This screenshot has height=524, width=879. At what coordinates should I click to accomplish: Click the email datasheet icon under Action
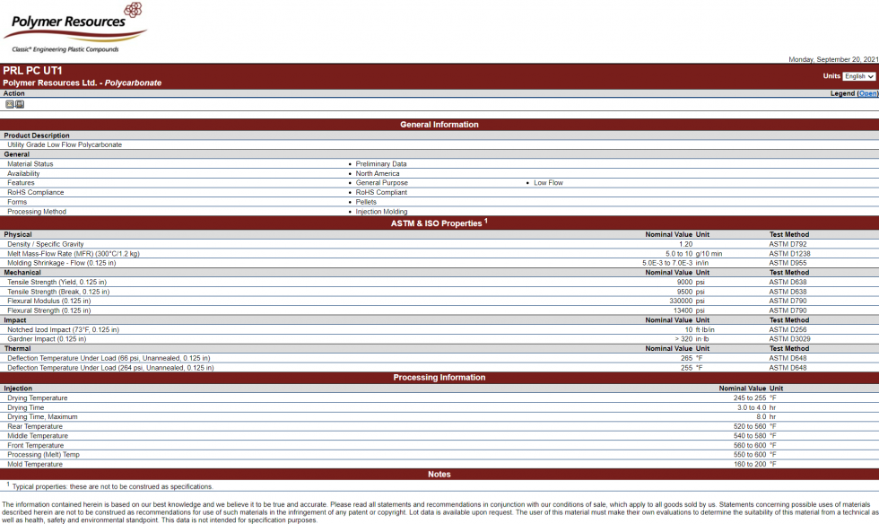pyautogui.click(x=10, y=104)
